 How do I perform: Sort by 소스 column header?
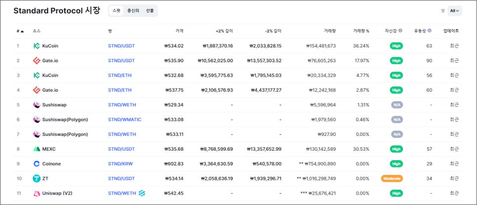pos(37,31)
